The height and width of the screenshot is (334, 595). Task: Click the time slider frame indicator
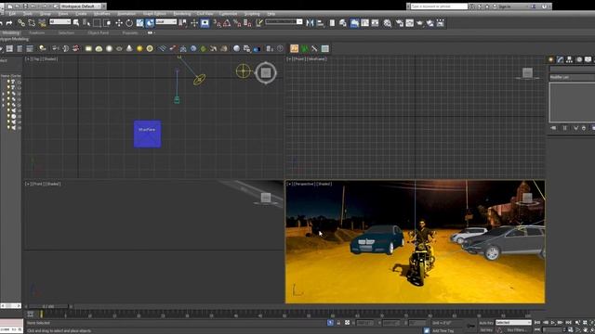tap(48, 306)
